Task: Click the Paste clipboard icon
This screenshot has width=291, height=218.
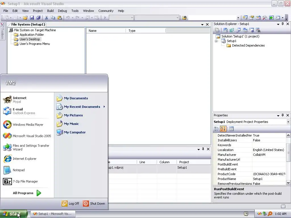Action: [x=60, y=18]
